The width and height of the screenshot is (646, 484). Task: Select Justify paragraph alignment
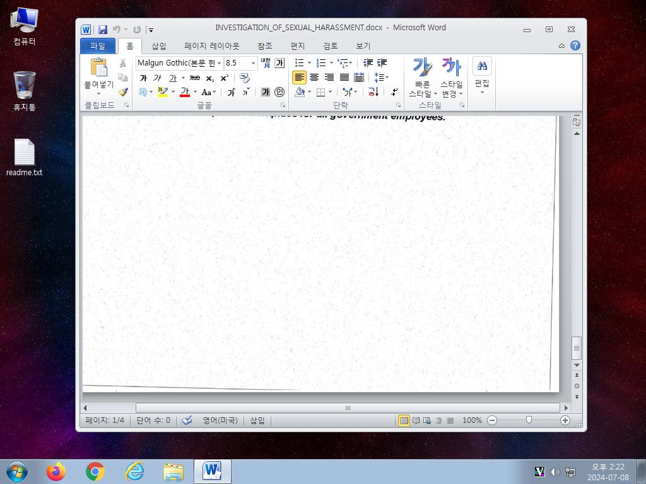click(344, 78)
